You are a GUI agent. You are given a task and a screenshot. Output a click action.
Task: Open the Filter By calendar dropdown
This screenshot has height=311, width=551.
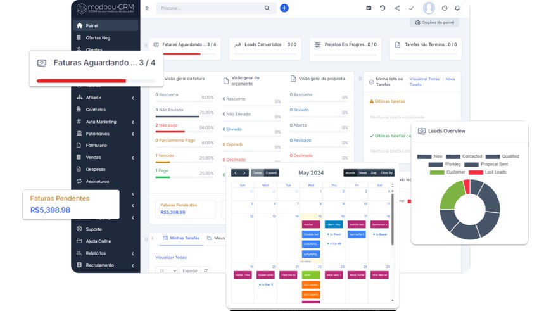click(x=386, y=173)
